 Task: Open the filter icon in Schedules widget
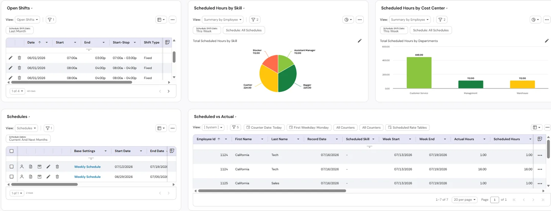tap(49, 128)
